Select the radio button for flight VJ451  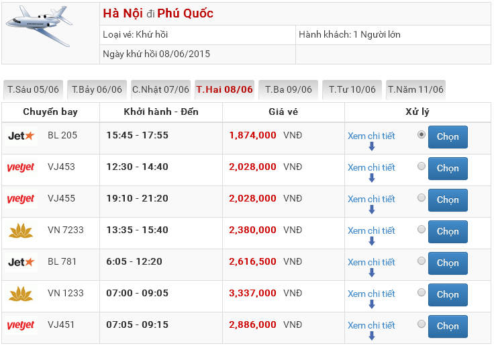tap(422, 324)
